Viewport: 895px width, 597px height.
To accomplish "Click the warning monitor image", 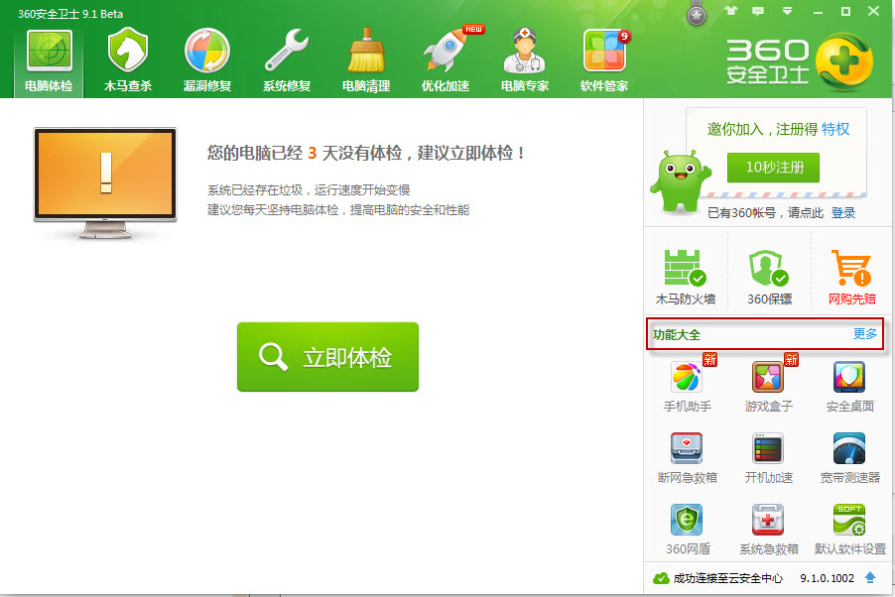I will point(105,182).
